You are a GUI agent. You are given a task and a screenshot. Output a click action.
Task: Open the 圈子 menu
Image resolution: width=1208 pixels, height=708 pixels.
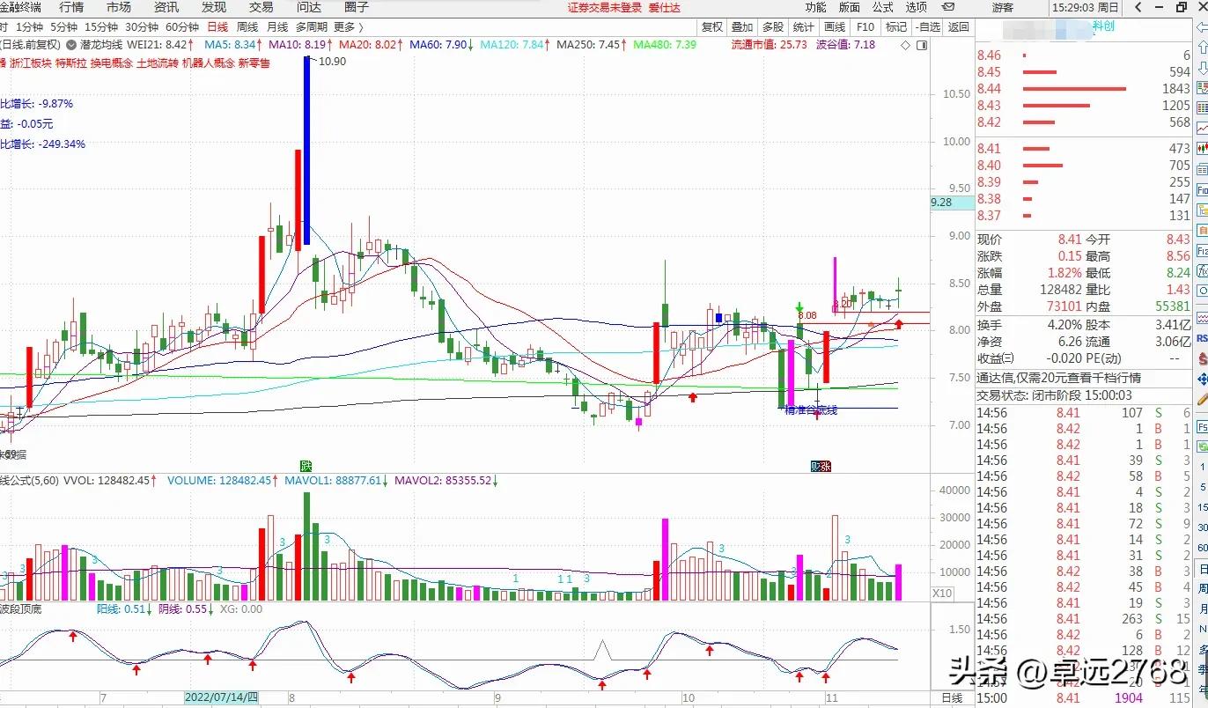click(x=357, y=7)
